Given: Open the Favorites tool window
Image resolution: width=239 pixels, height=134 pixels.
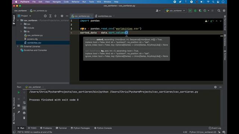Looking at the screenshot, I should point(14,118).
